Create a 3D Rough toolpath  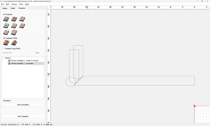[x=6, y=43]
